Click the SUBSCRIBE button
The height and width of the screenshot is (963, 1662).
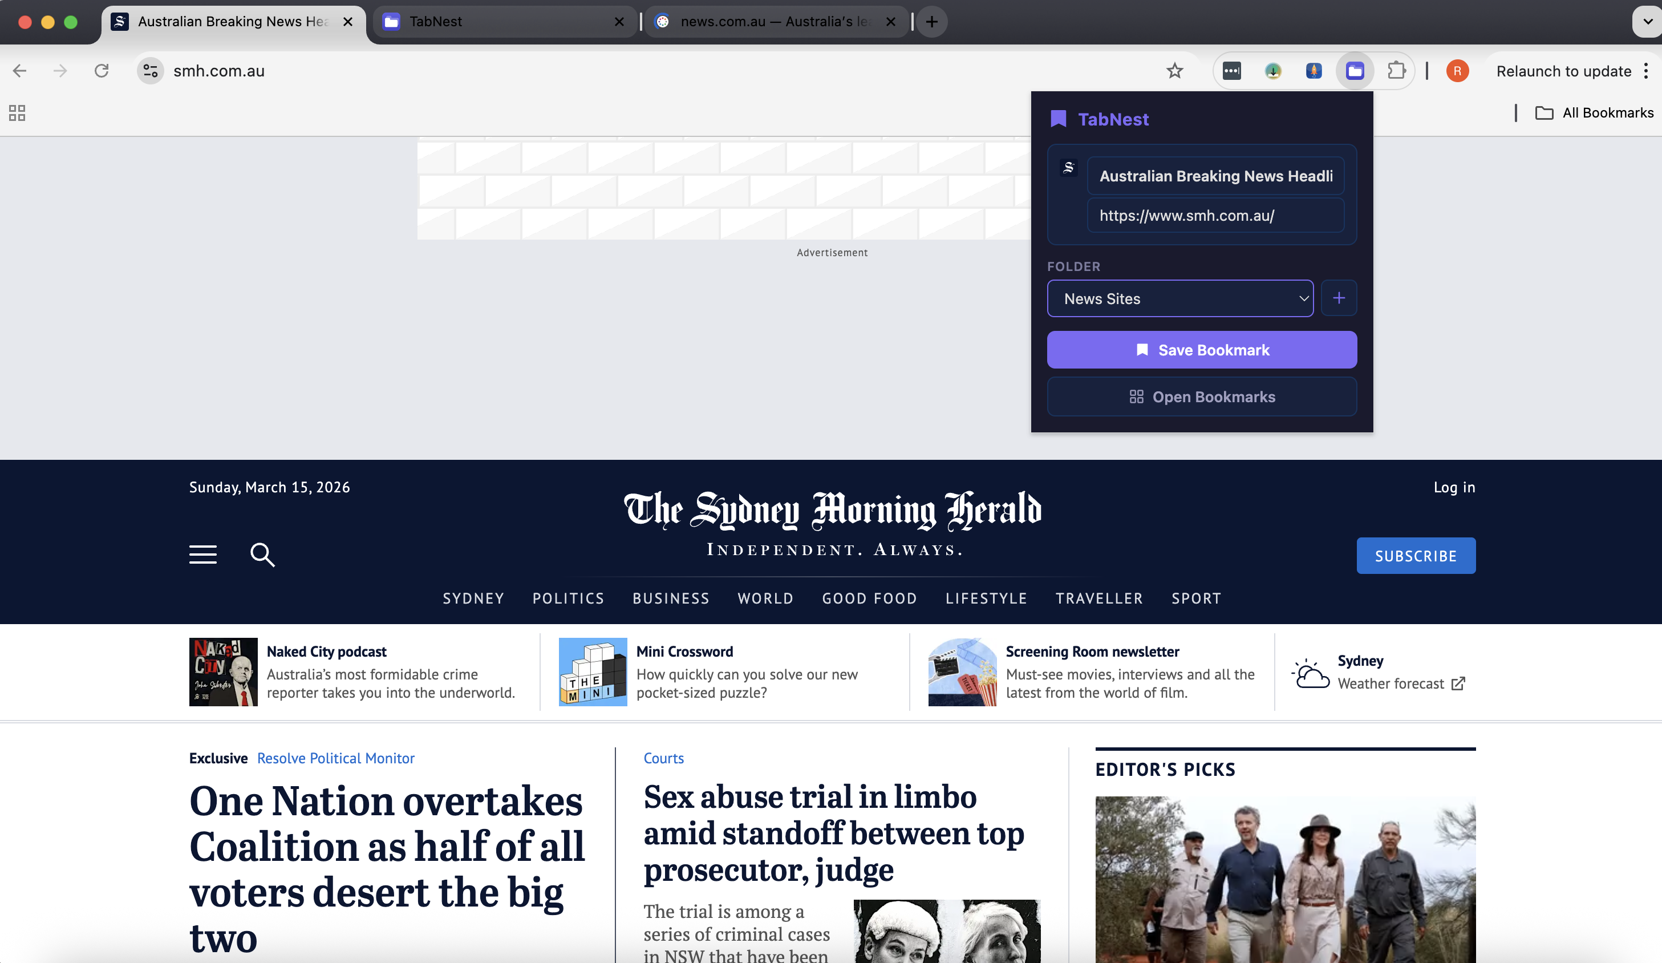tap(1416, 556)
